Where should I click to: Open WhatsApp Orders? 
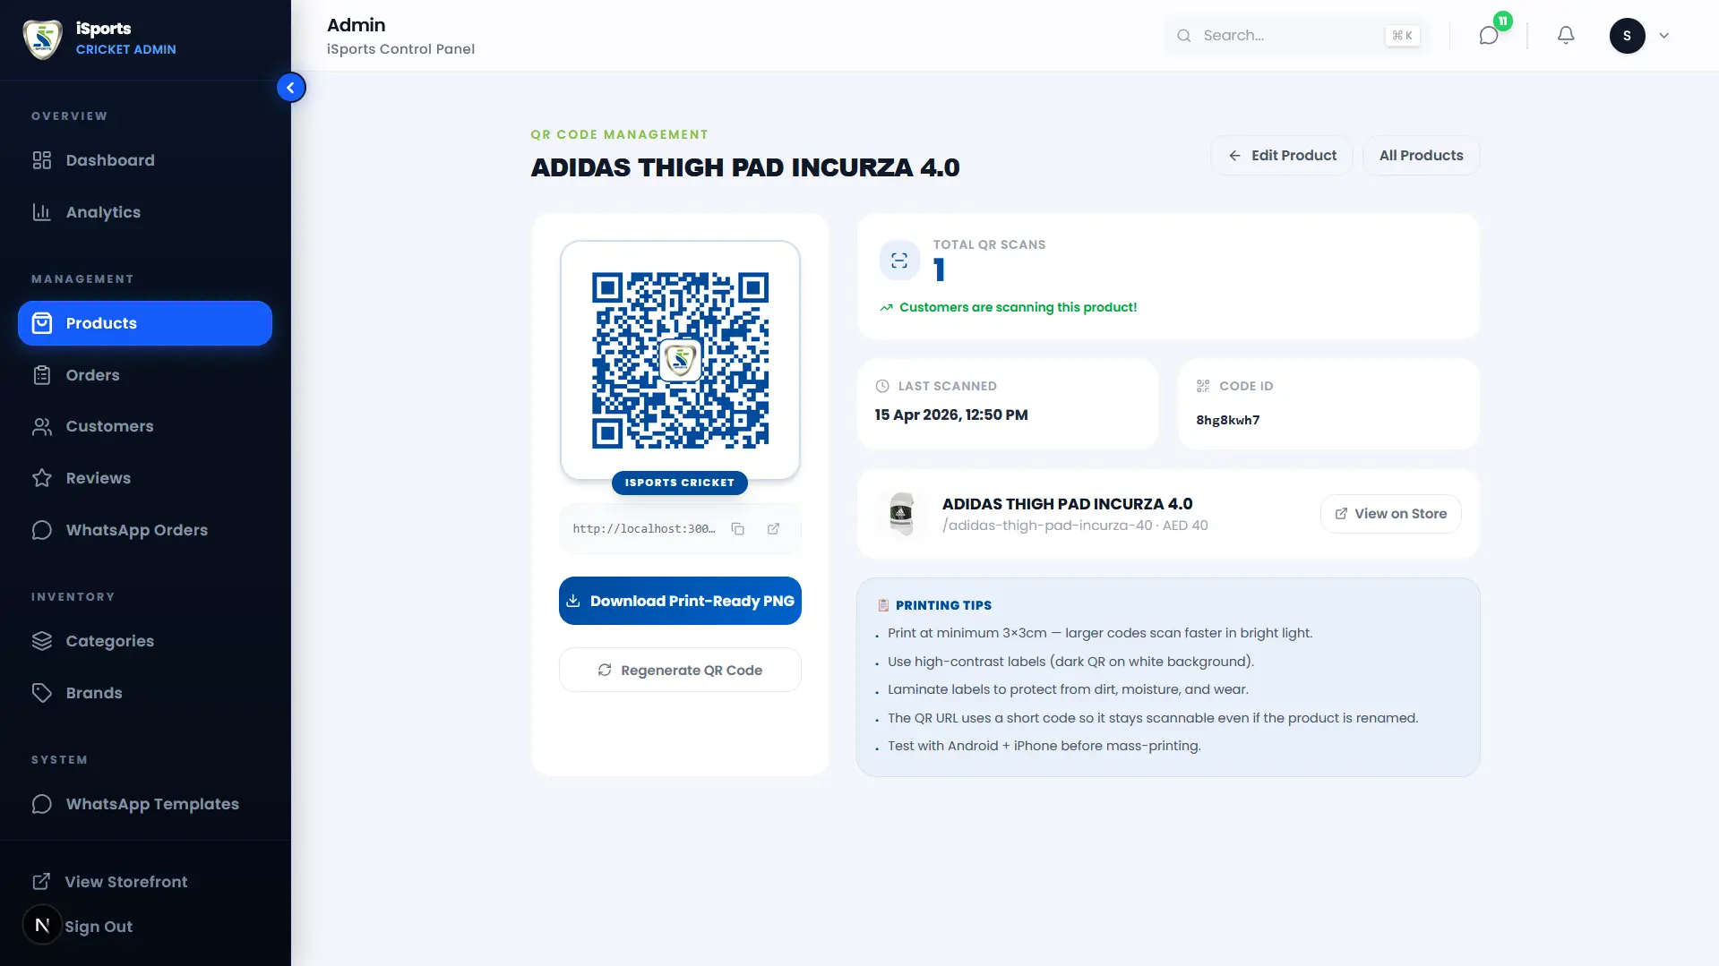point(145,530)
